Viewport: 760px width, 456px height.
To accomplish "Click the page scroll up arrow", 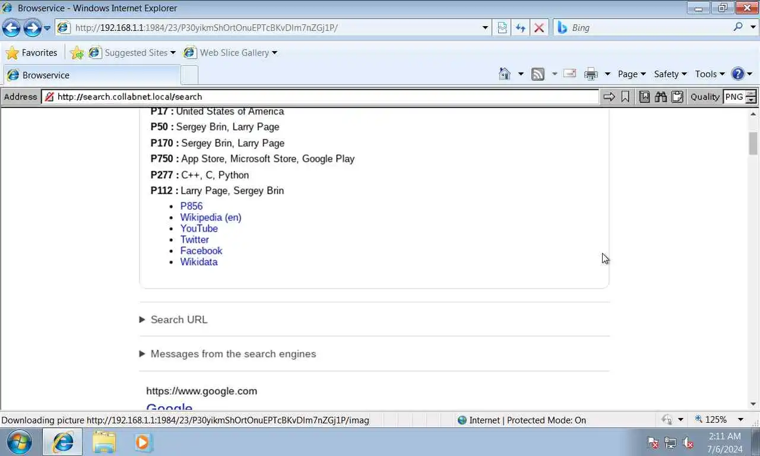I will click(753, 113).
